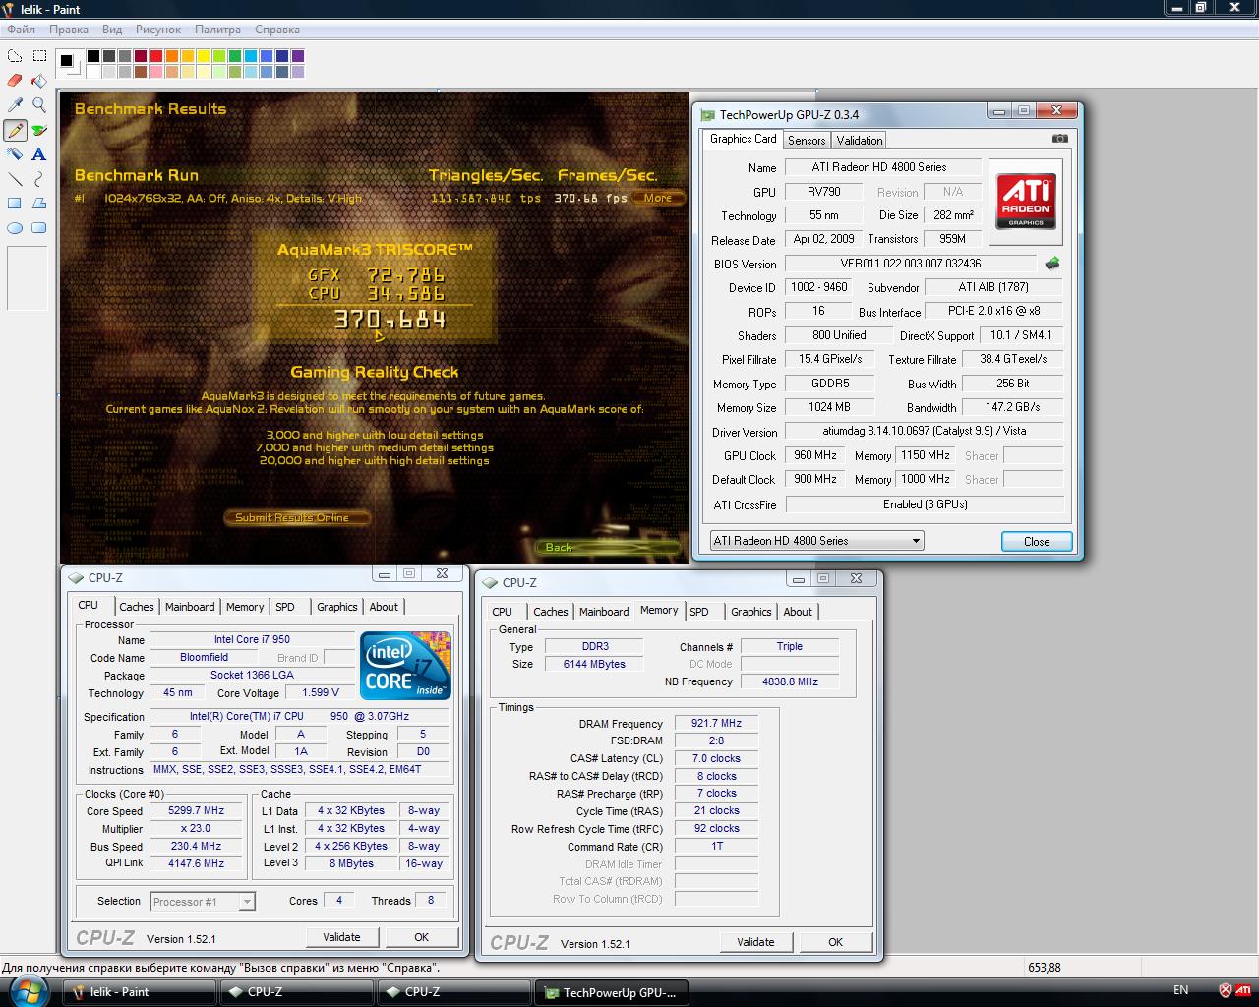1259x1007 pixels.
Task: Click the Core Speed value 5299.7 MHz
Action: (x=197, y=811)
